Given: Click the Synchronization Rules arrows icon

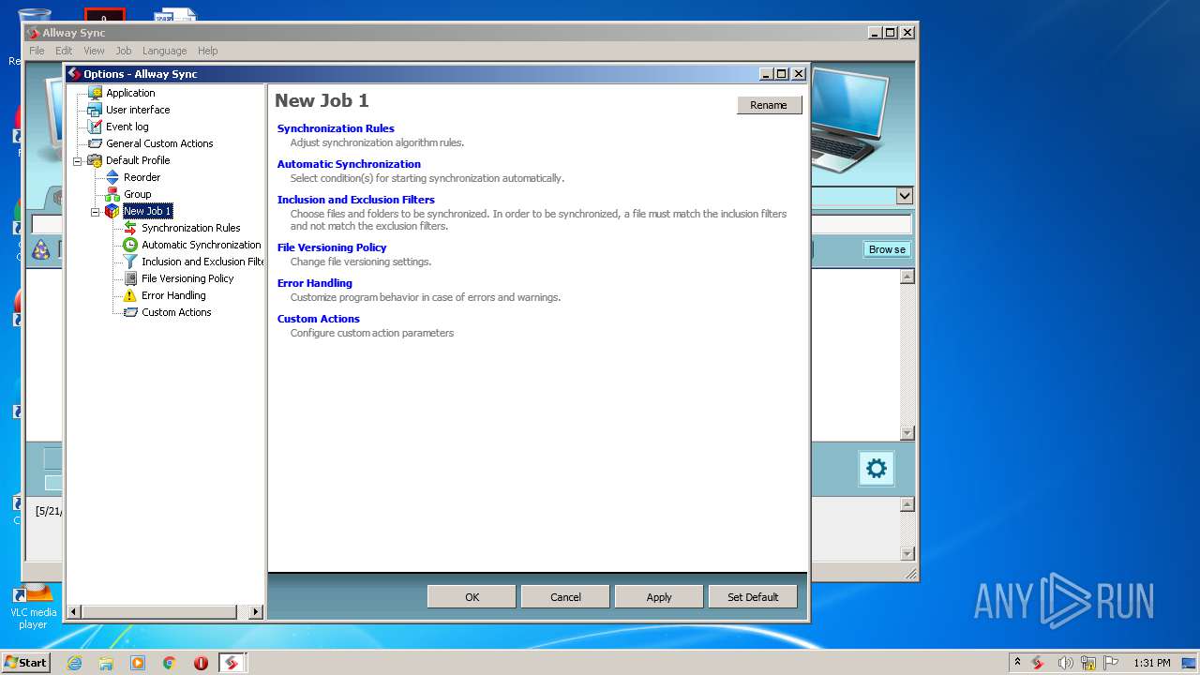Looking at the screenshot, I should click(130, 228).
